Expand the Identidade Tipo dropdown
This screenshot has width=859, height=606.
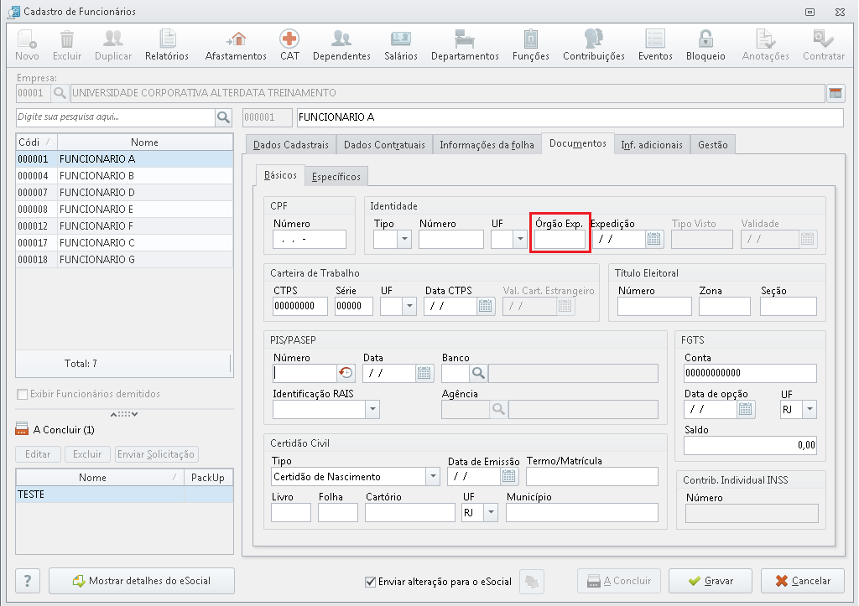(405, 239)
